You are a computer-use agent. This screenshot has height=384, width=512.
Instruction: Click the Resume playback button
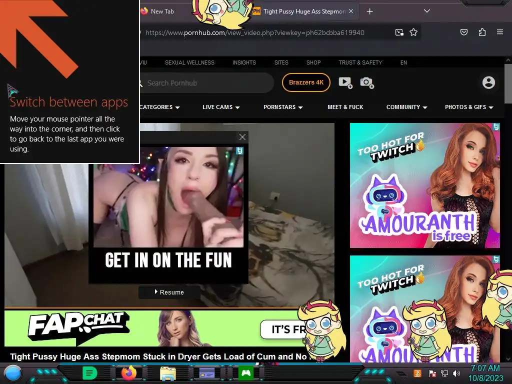click(x=169, y=292)
